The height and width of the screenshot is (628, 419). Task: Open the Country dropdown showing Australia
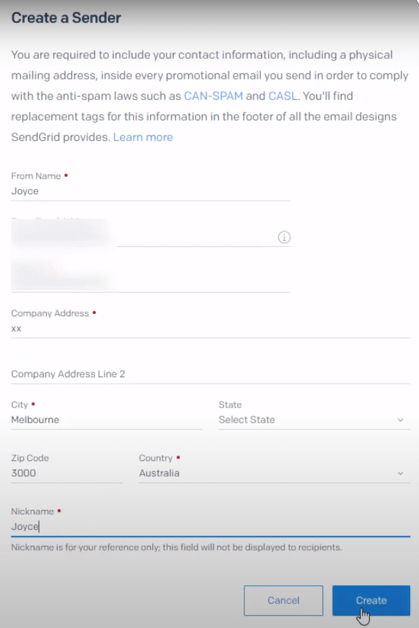click(265, 473)
